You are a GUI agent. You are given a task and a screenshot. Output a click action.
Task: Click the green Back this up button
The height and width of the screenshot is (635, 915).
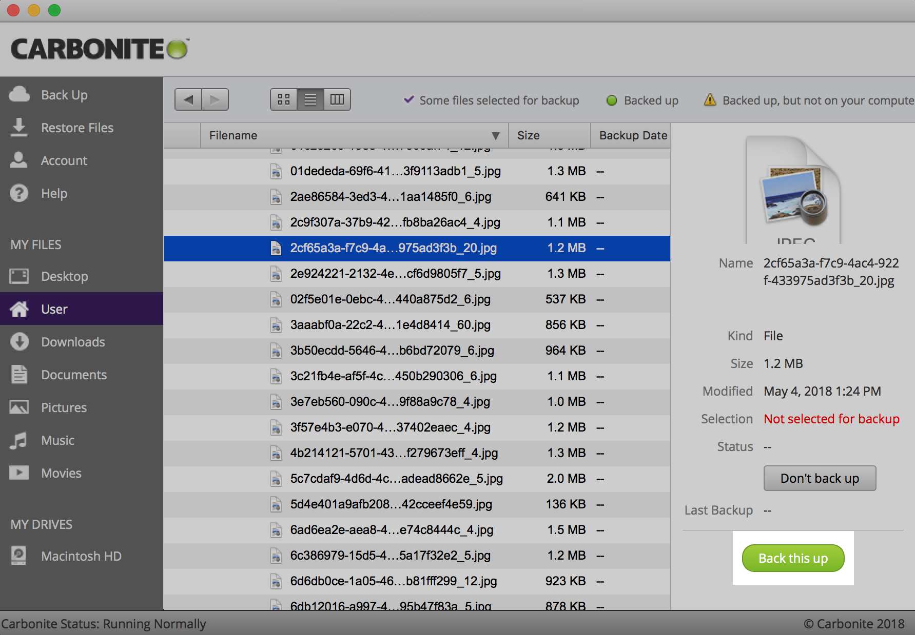(793, 558)
